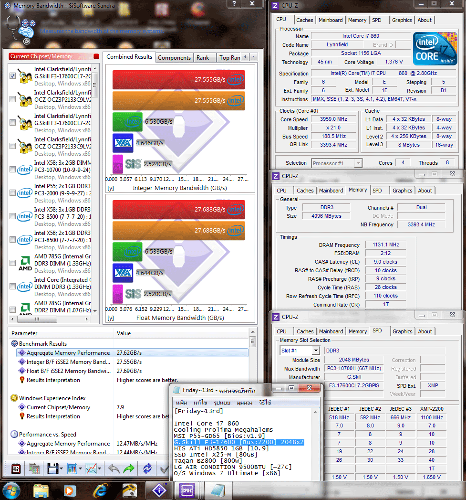Click the reference results icon in Sandra toolbar
This screenshot has width=466, height=500.
pos(34,468)
